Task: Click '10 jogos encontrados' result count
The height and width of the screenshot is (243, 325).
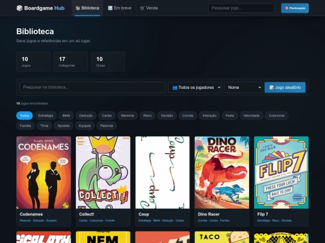Action: coord(32,103)
